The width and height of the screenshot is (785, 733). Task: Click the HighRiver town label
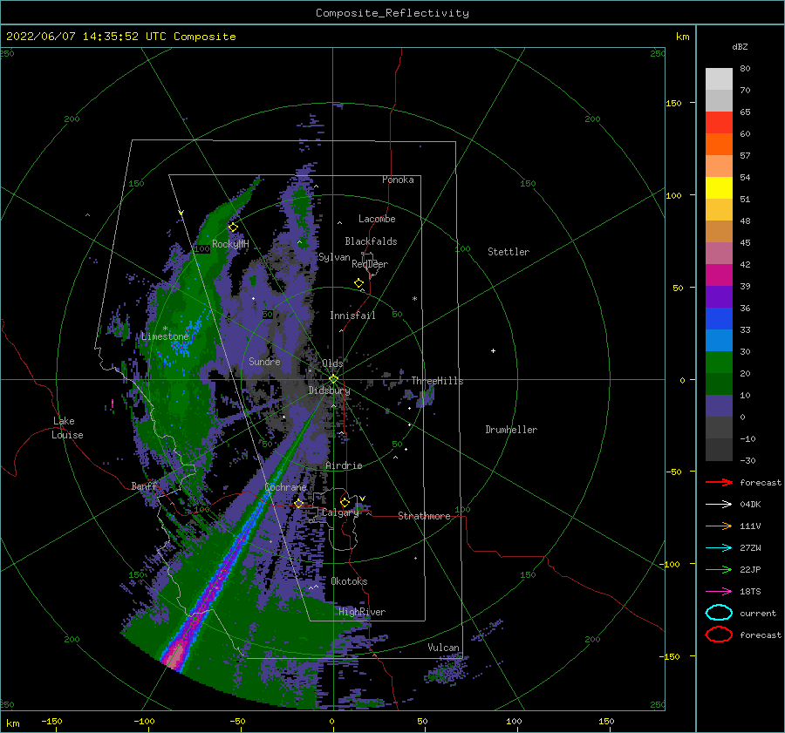click(362, 612)
